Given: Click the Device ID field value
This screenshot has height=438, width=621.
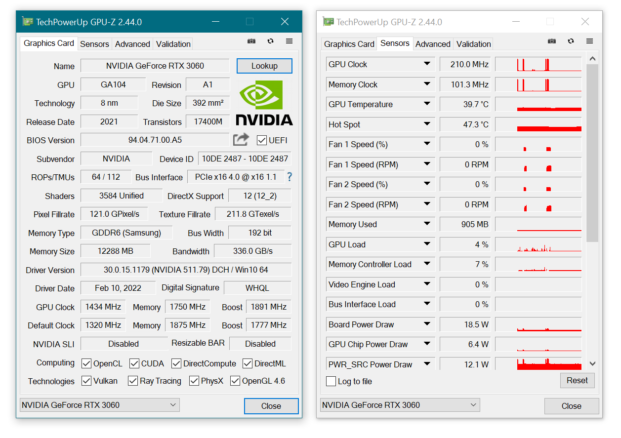Looking at the screenshot, I should pyautogui.click(x=245, y=159).
